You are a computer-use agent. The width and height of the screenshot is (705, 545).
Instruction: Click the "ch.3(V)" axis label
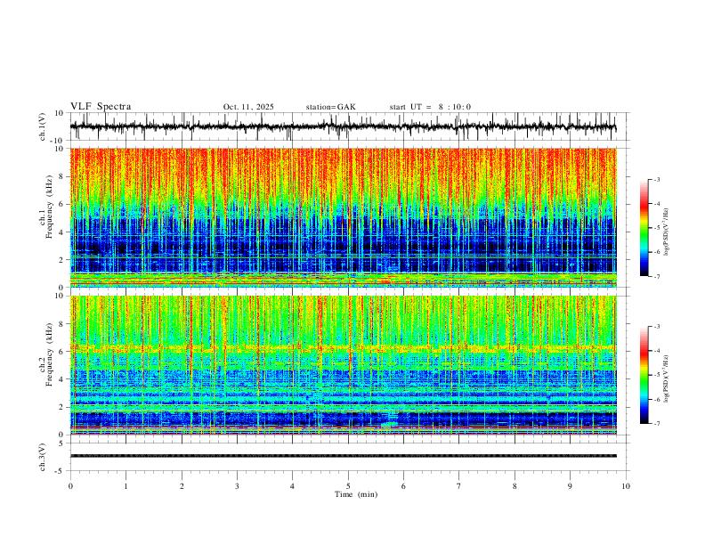coord(43,457)
